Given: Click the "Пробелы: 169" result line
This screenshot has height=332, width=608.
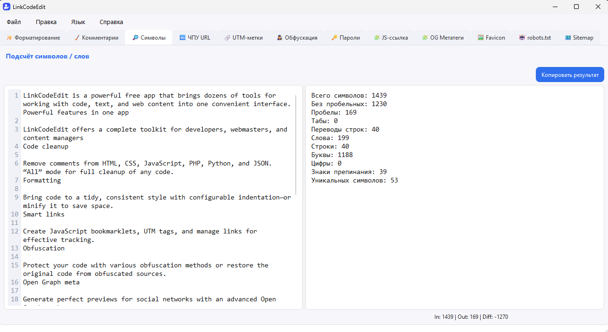Looking at the screenshot, I should pyautogui.click(x=334, y=112).
